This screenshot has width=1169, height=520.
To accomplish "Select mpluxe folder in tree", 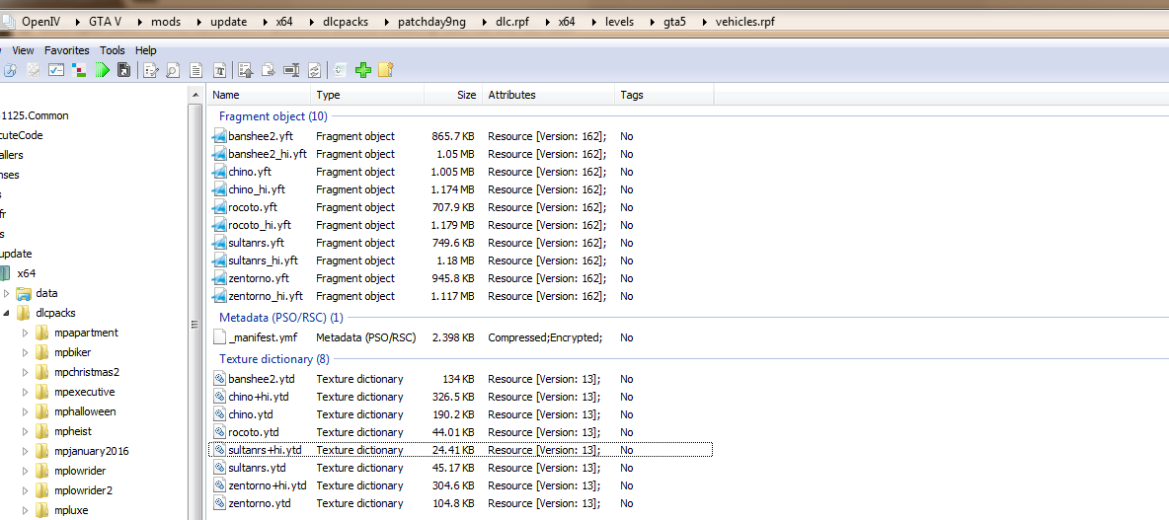I will tap(71, 510).
